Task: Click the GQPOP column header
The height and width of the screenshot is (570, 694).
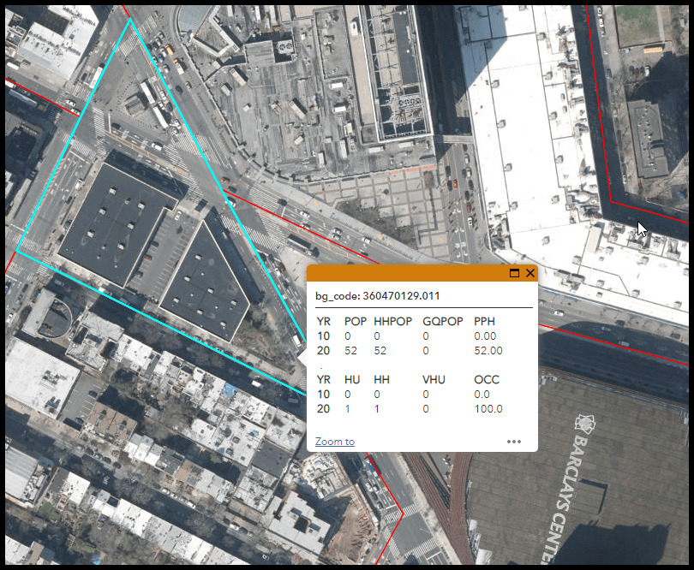Action: [x=443, y=322]
